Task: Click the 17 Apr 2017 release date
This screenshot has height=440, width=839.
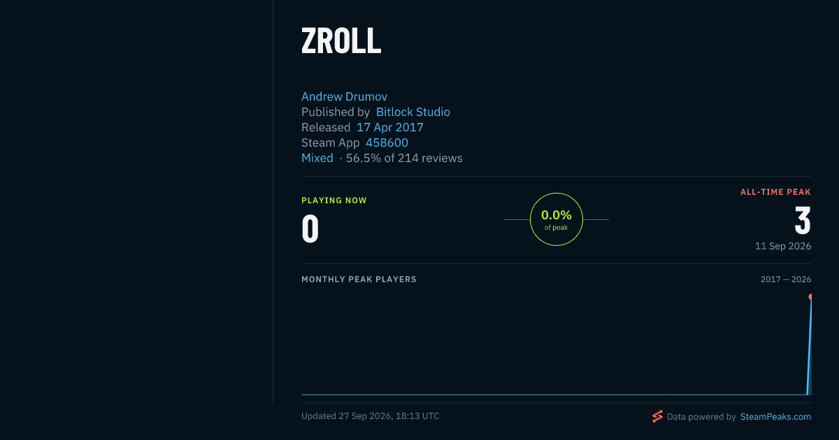Action: (390, 127)
